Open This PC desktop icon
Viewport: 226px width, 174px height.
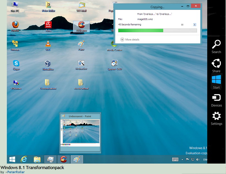pyautogui.click(x=15, y=6)
